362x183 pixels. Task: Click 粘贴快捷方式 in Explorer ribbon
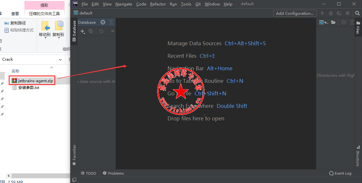(x=19, y=30)
